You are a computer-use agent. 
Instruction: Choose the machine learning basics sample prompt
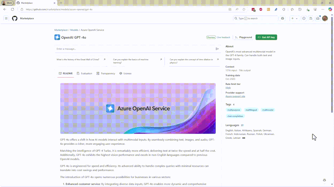(x=138, y=61)
